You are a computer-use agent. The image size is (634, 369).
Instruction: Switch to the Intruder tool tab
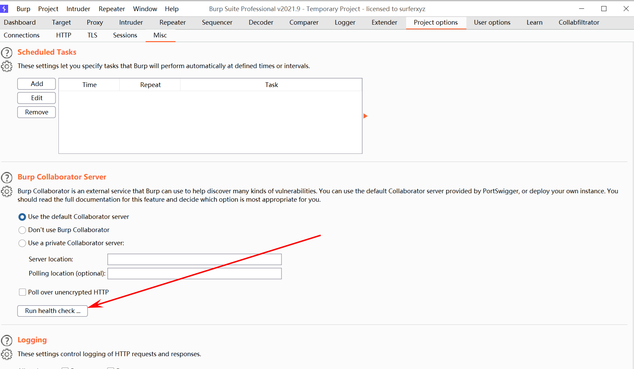(131, 22)
